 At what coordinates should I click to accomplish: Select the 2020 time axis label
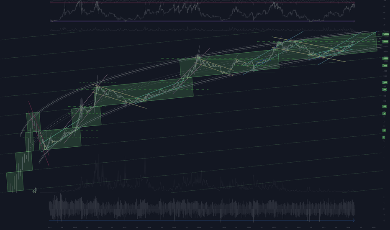tap(249, 227)
